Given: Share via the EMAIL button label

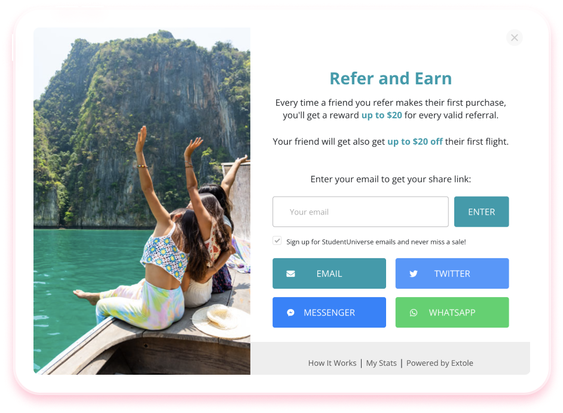Looking at the screenshot, I should point(329,274).
